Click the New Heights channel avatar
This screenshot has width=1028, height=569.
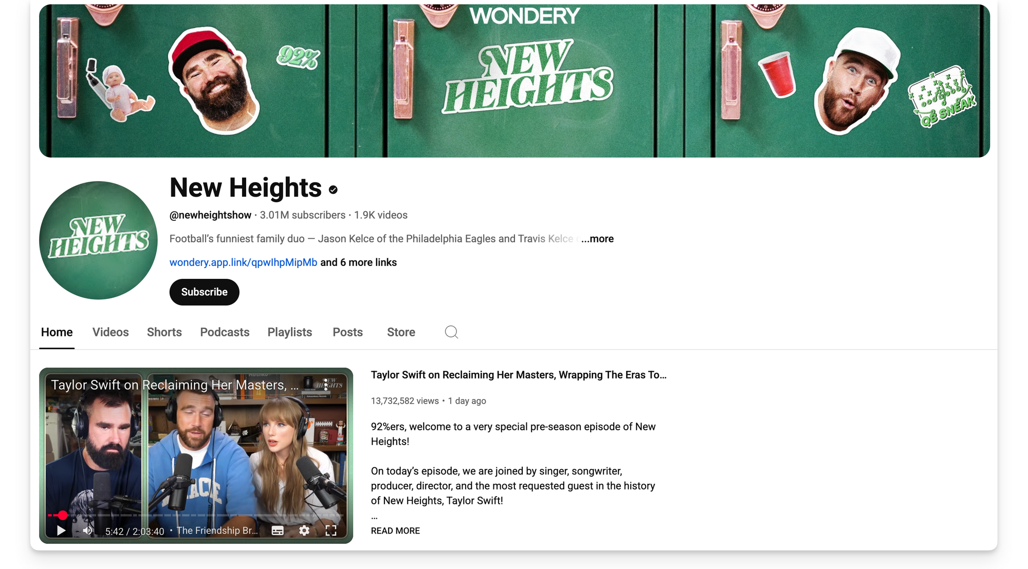point(98,240)
